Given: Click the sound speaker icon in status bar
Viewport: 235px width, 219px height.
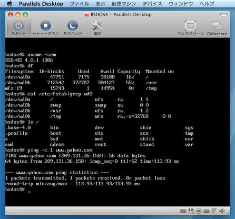Looking at the screenshot, I should (x=222, y=211).
